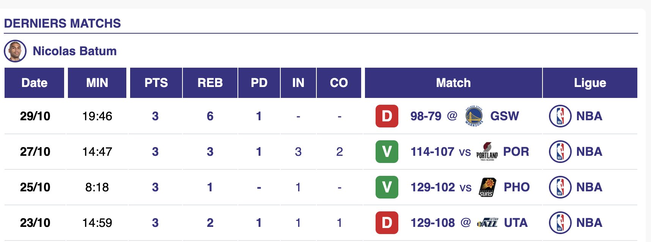This screenshot has height=242, width=651.
Task: Open the Nicolas Batum player name link
Action: click(75, 51)
